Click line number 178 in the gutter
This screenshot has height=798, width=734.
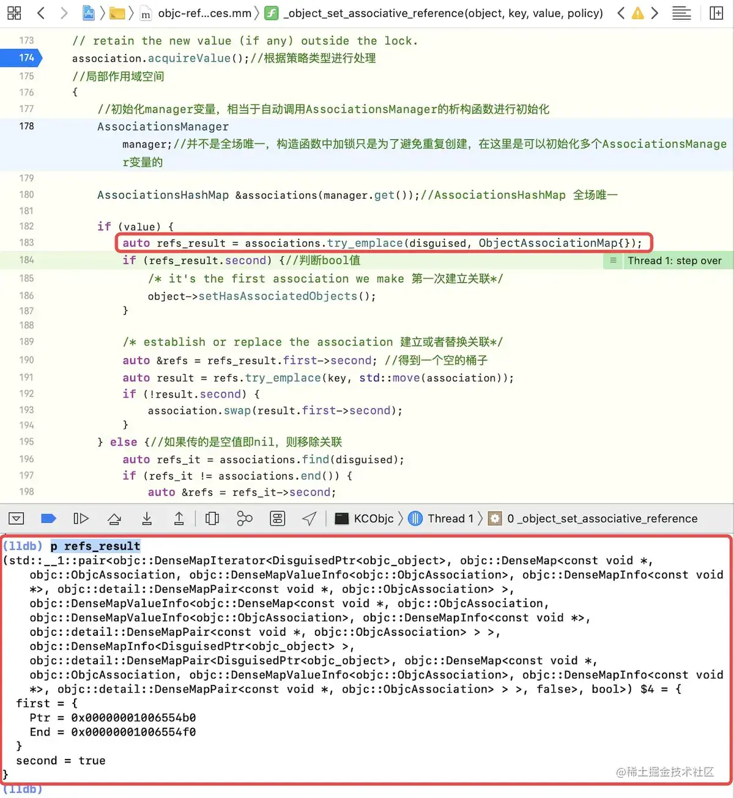point(26,126)
